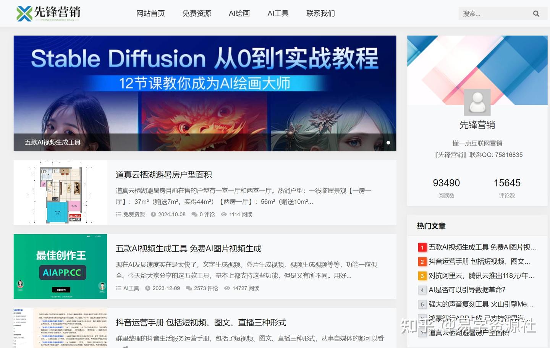
Task: Open the AIAPP.CC article thumbnail
Action: point(60,267)
